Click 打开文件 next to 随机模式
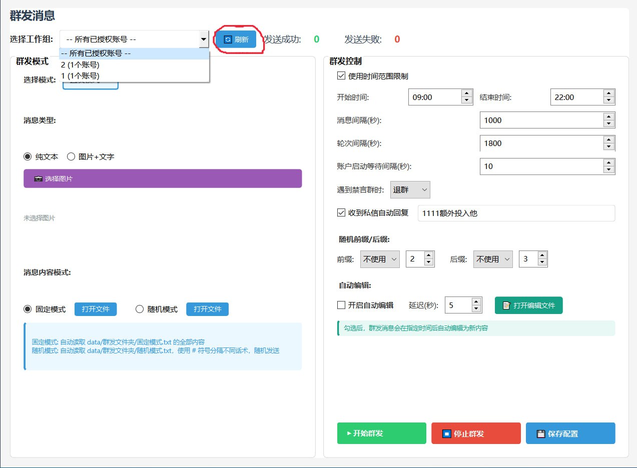 [207, 309]
